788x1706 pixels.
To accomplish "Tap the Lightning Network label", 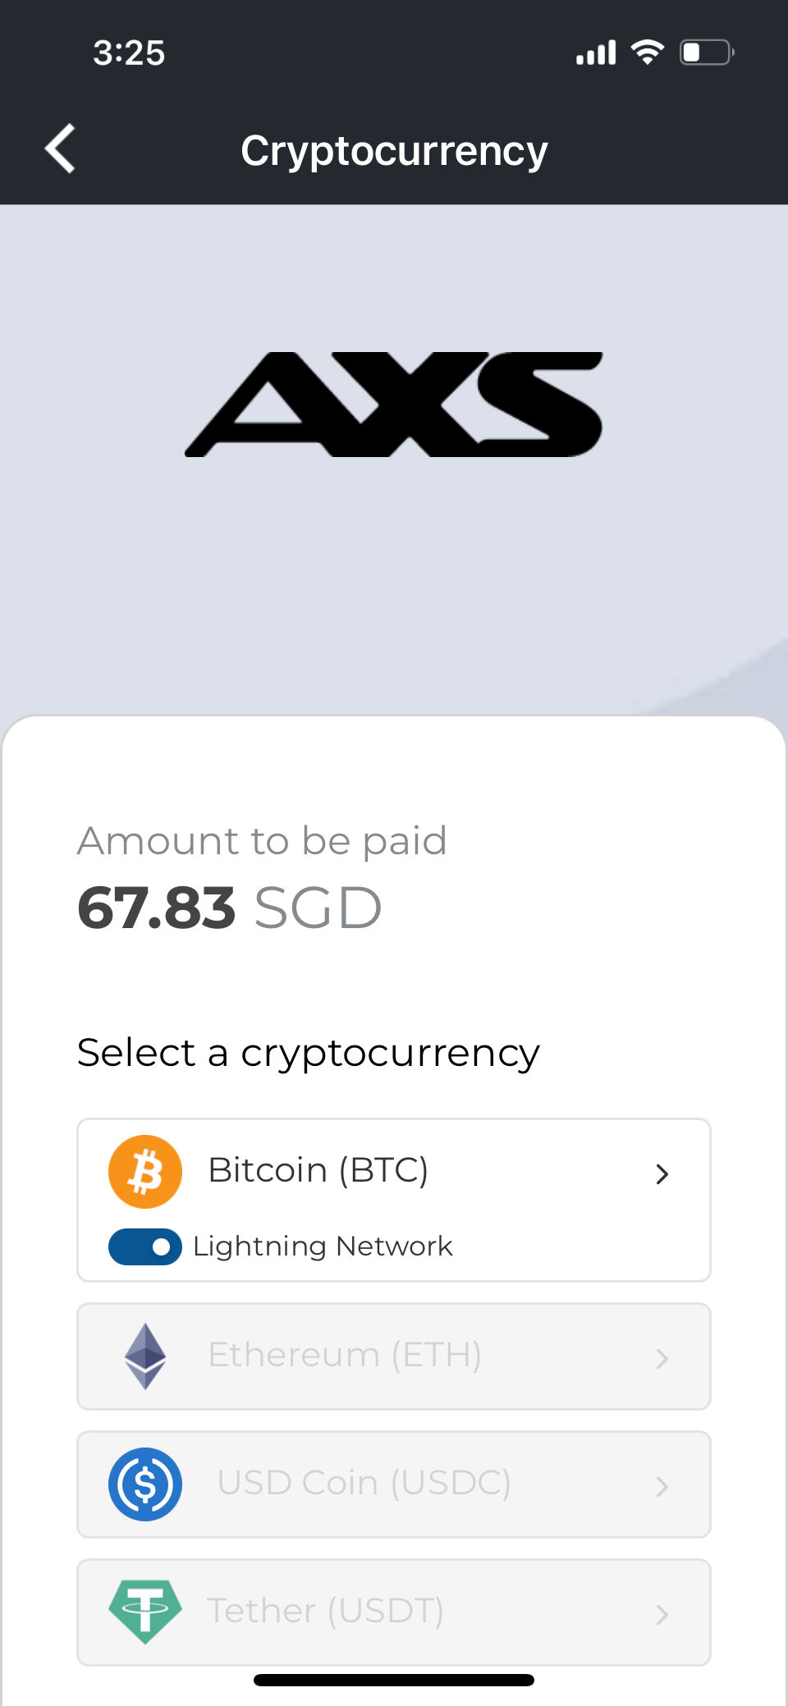I will 323,1246.
